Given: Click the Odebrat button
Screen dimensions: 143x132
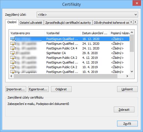Looking at the screenshot, I should [61, 89].
